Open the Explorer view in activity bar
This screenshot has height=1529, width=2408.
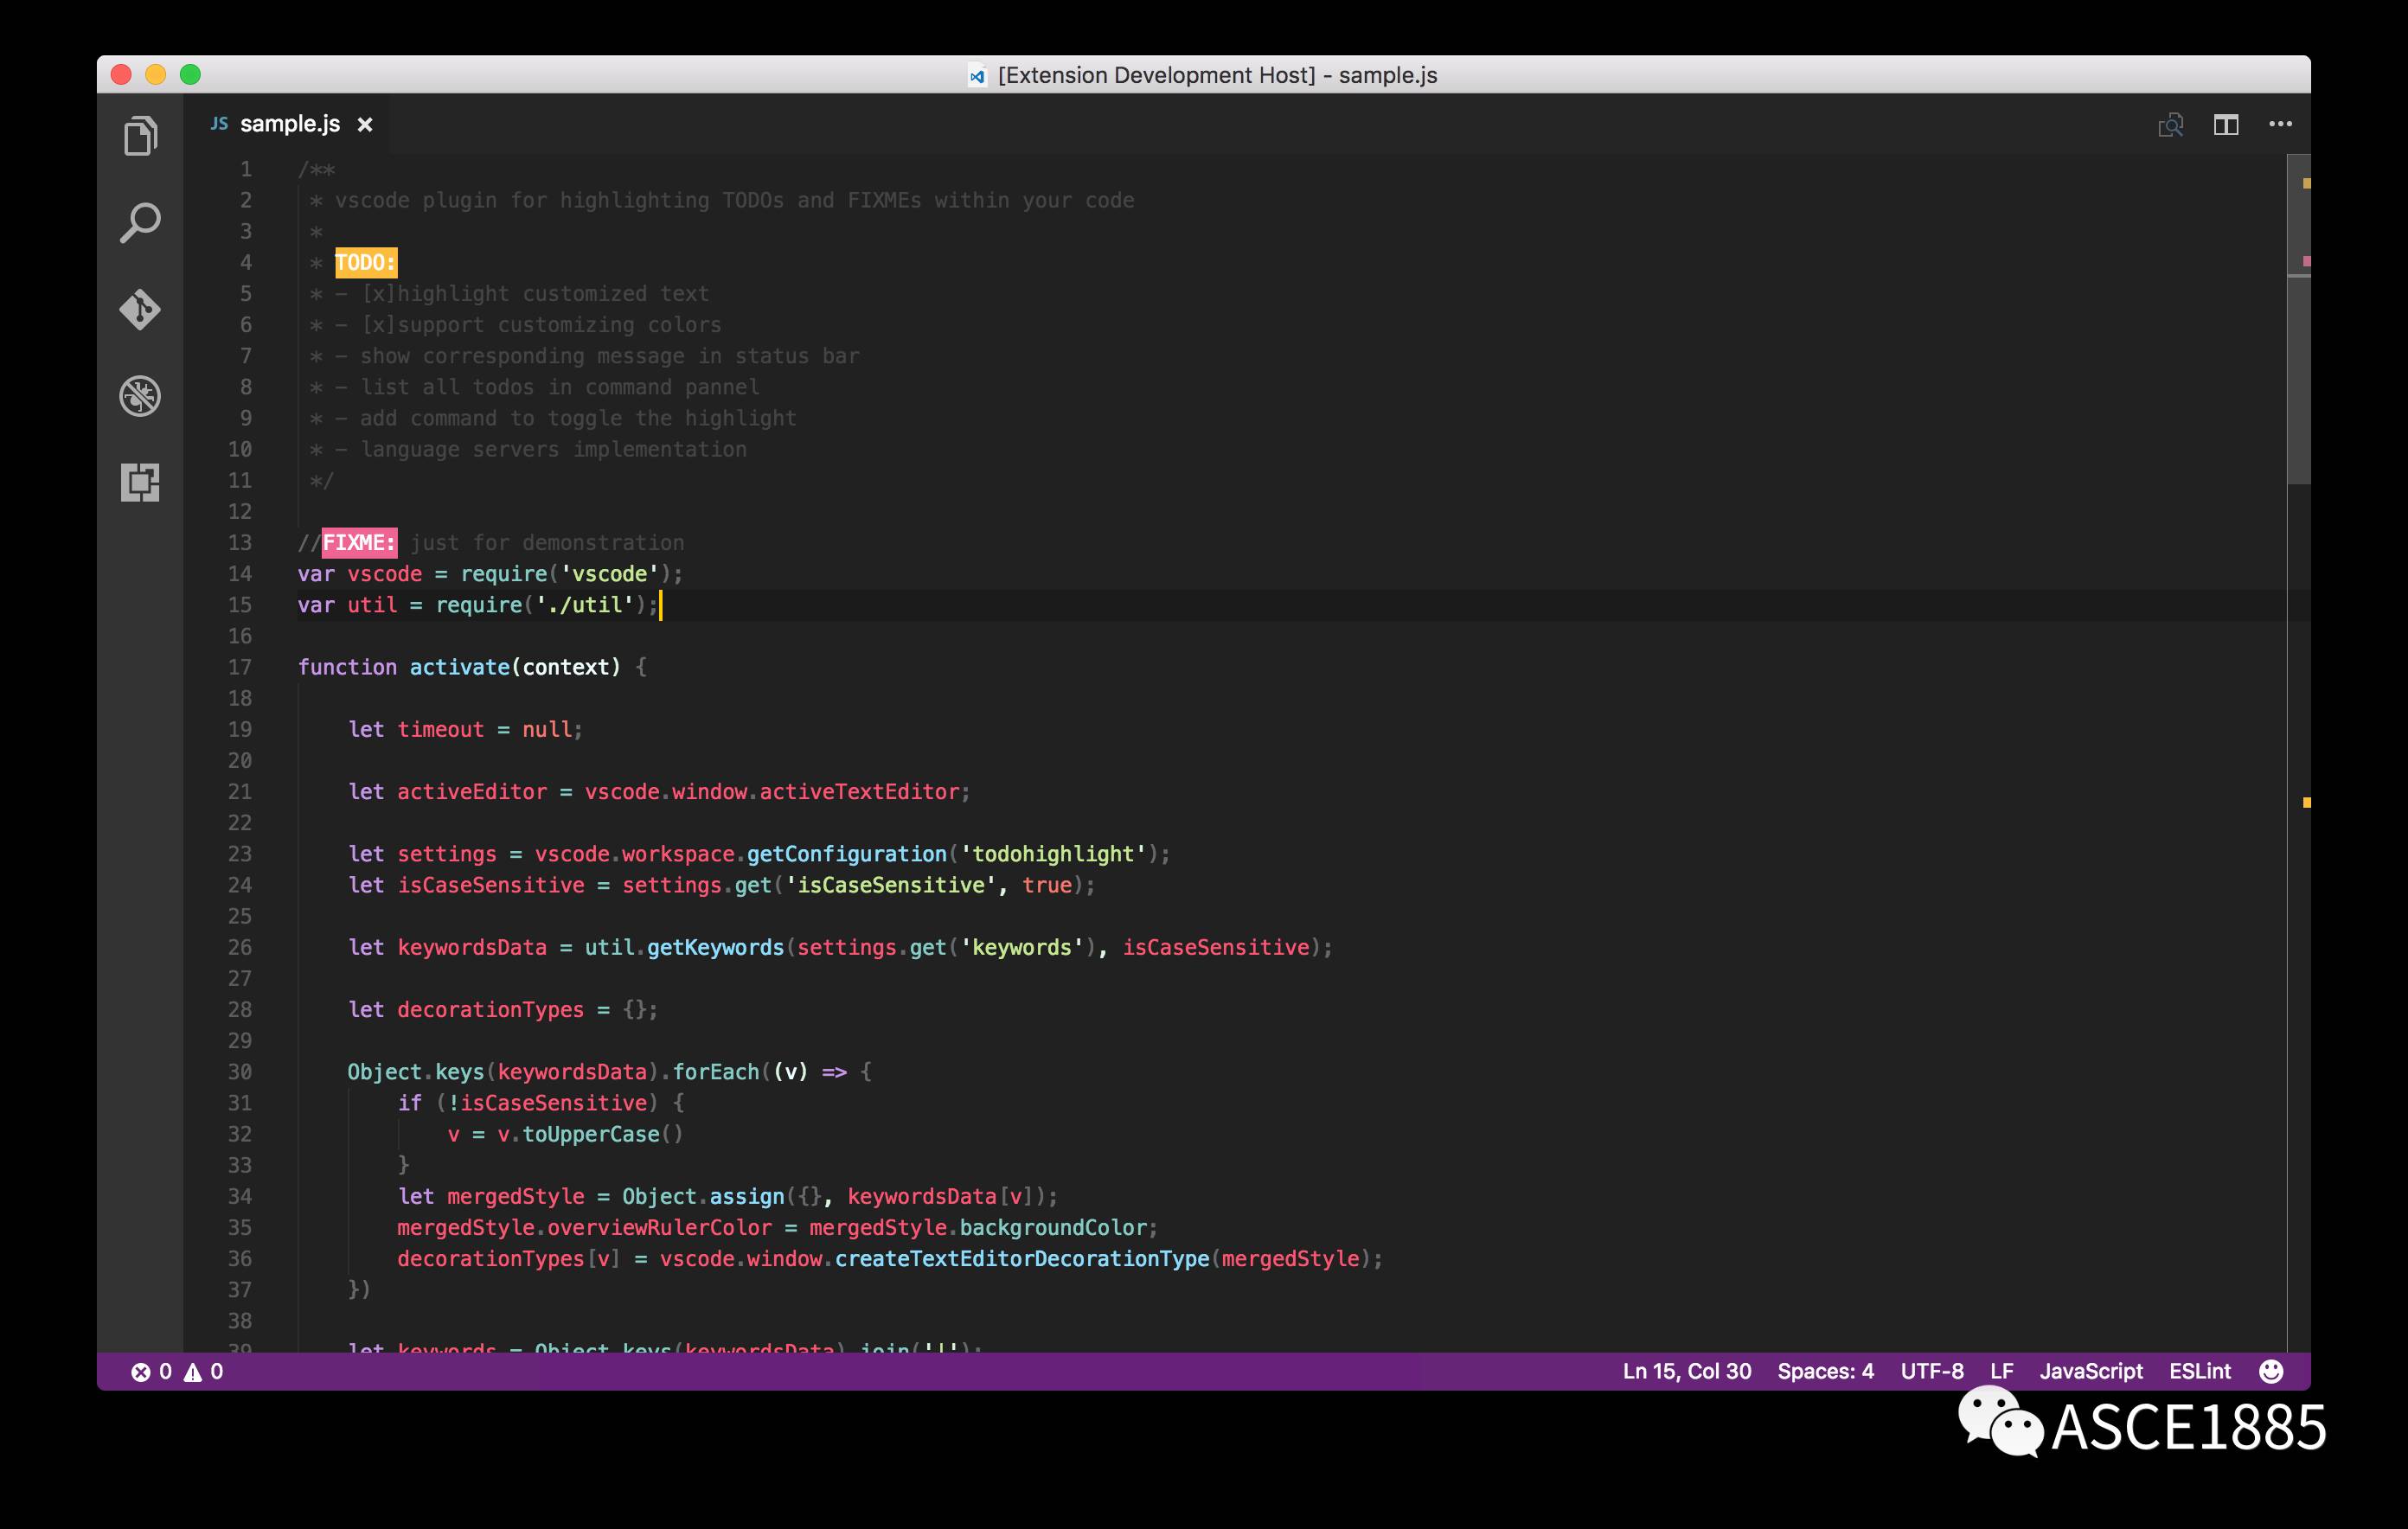[x=140, y=136]
